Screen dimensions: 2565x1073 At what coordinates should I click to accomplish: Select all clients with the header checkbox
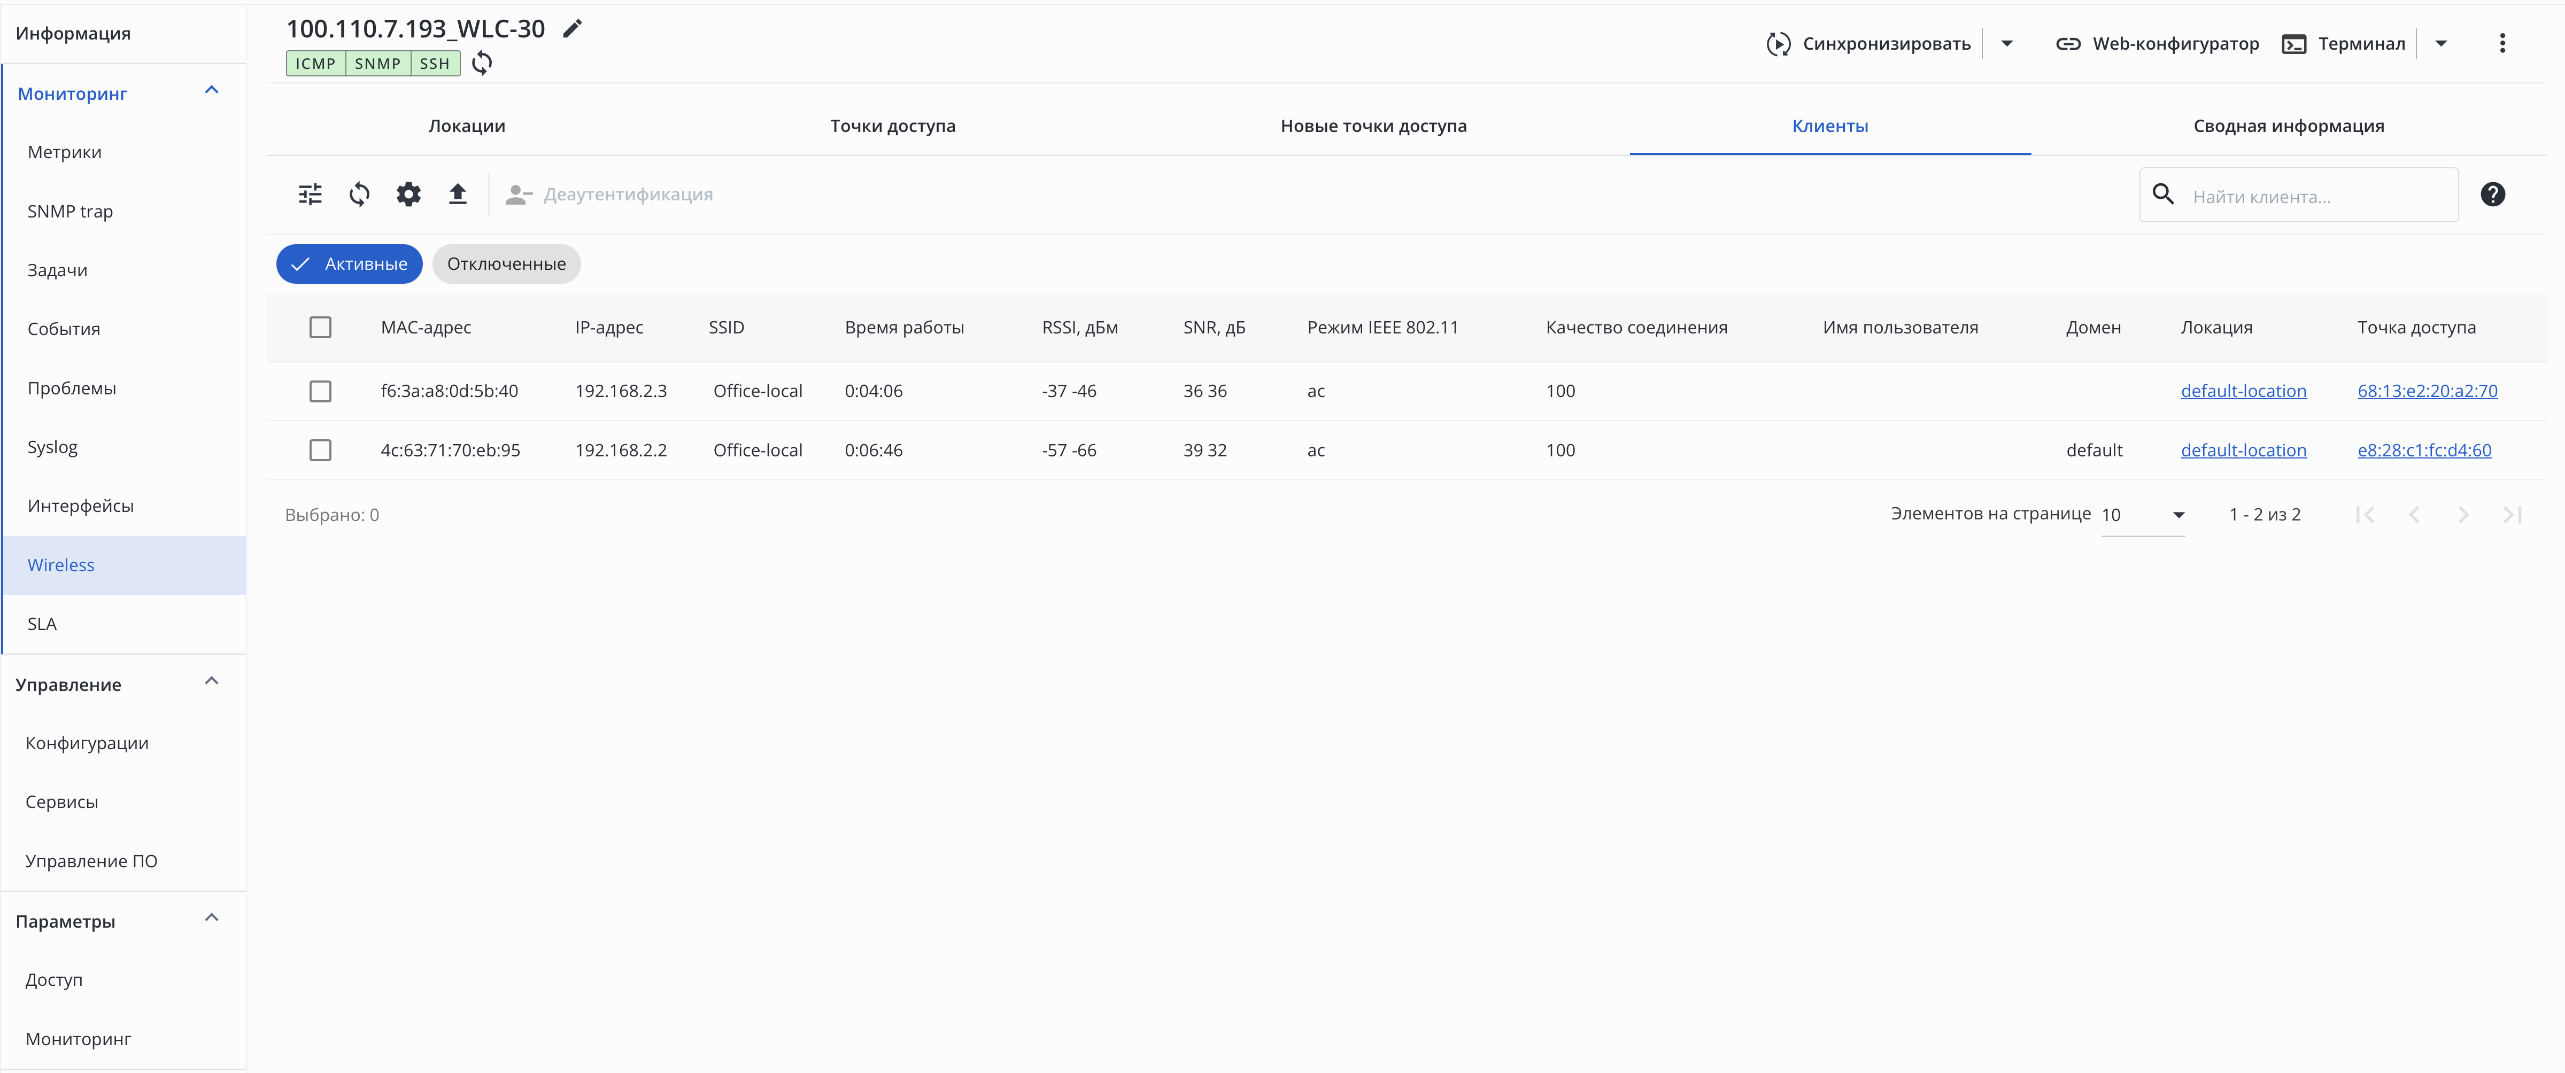[x=320, y=328]
